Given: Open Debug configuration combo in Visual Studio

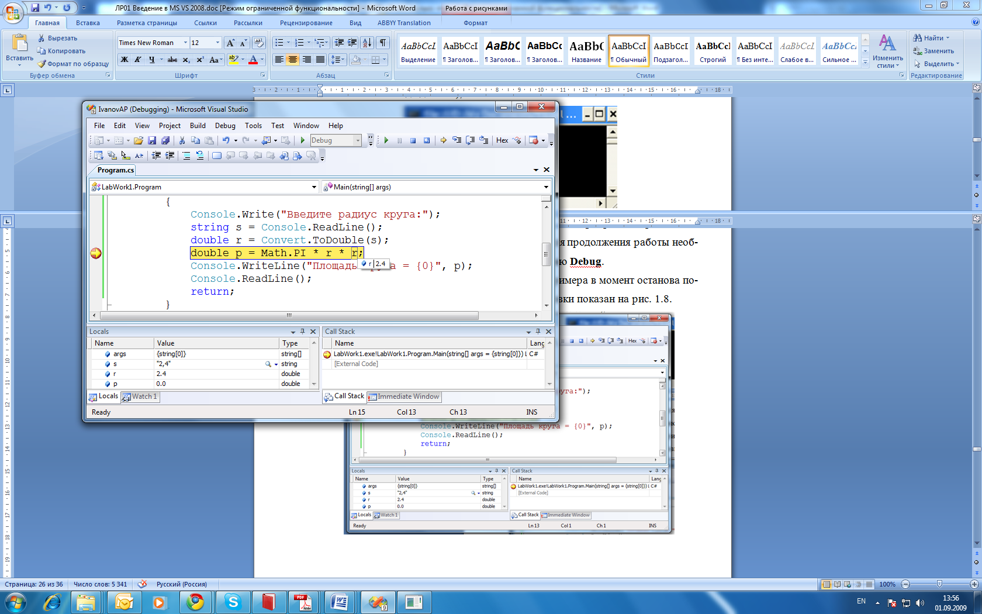Looking at the screenshot, I should click(x=358, y=140).
